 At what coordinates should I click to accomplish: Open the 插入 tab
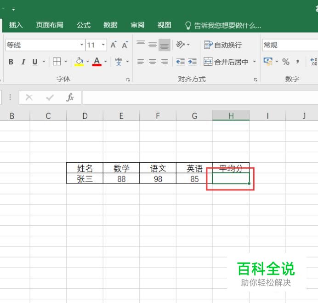click(x=16, y=25)
